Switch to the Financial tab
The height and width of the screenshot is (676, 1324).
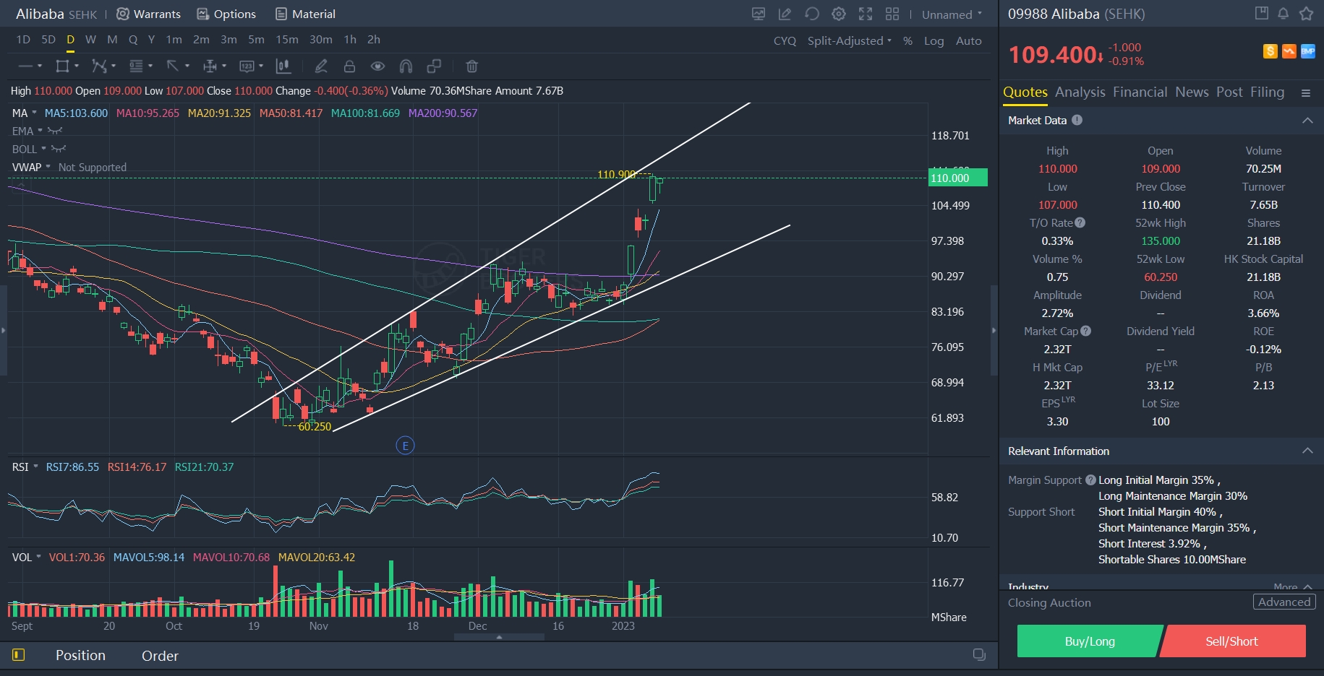click(x=1140, y=92)
